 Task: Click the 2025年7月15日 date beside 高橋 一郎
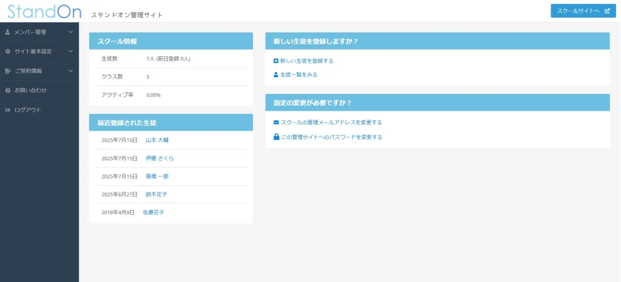pos(119,177)
